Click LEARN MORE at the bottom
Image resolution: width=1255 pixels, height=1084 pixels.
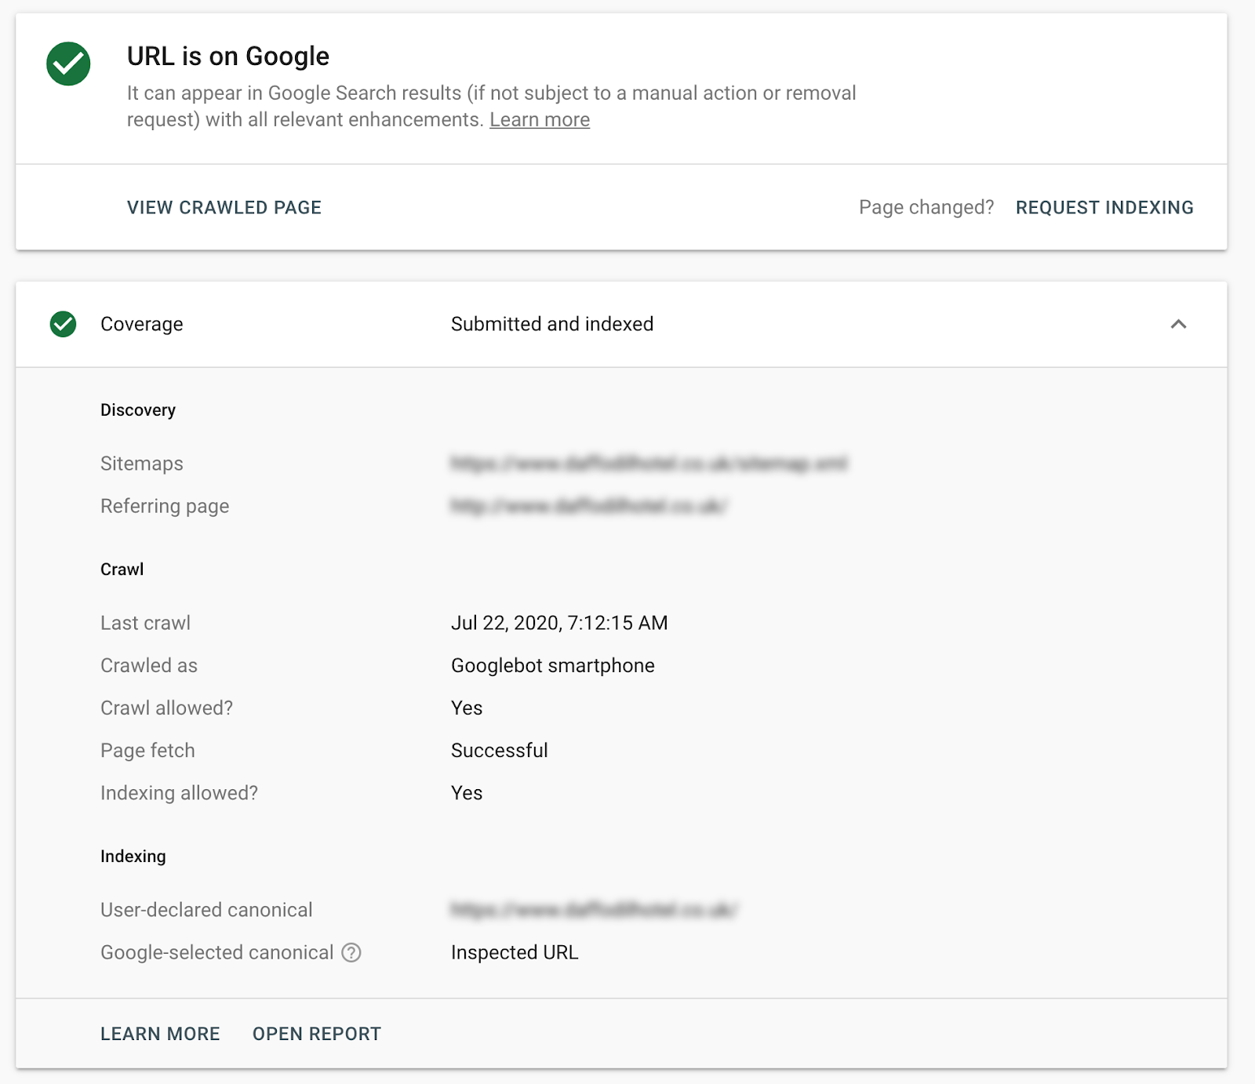(x=159, y=1033)
